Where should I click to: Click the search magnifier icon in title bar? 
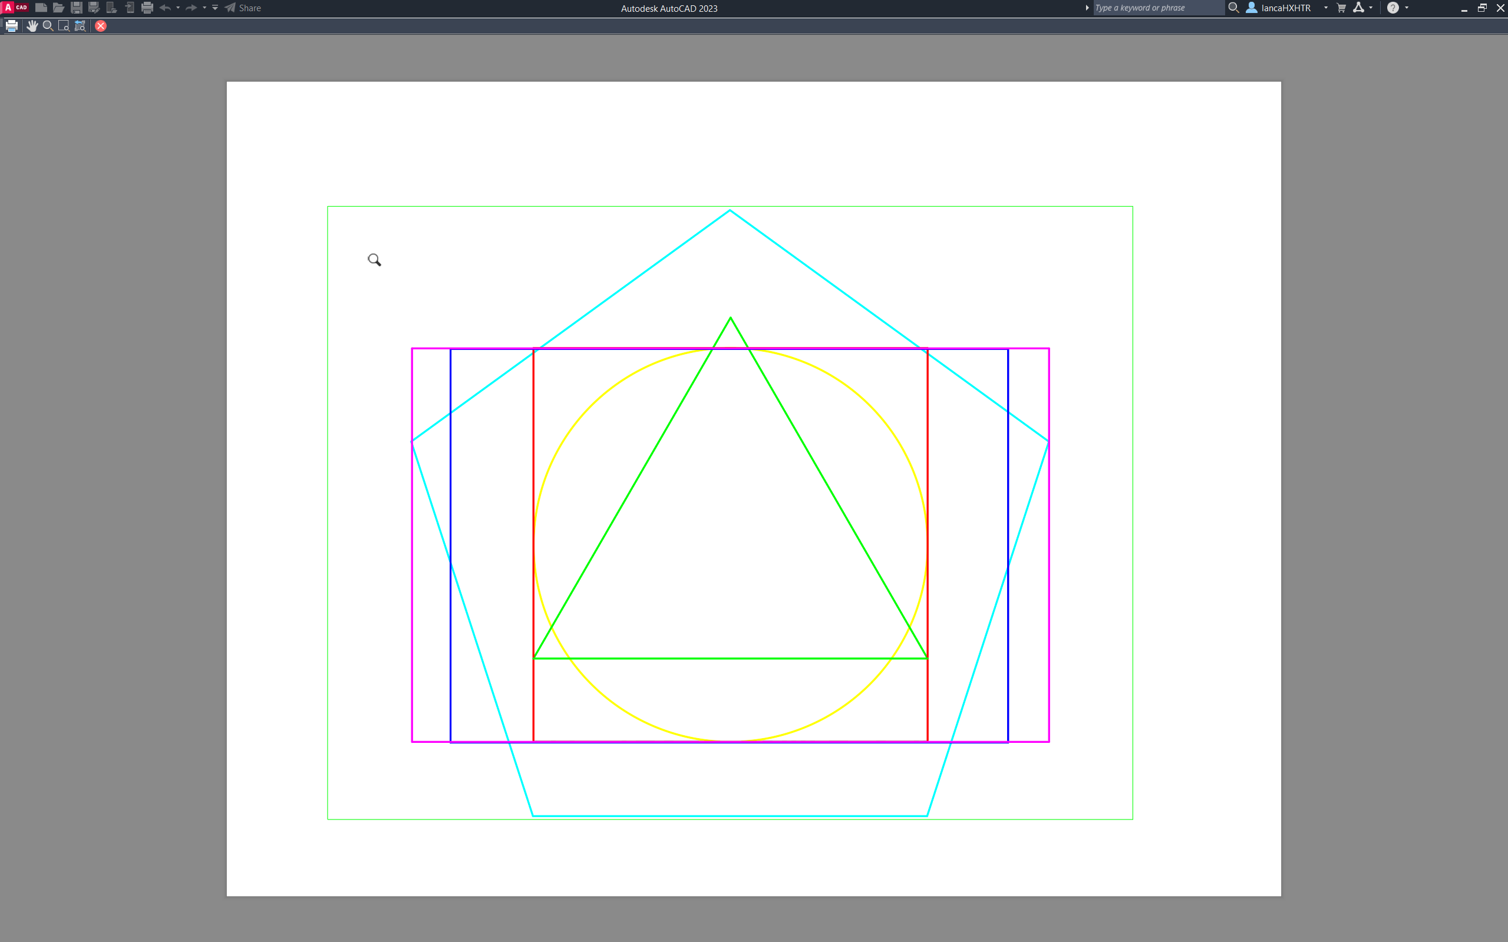1233,8
